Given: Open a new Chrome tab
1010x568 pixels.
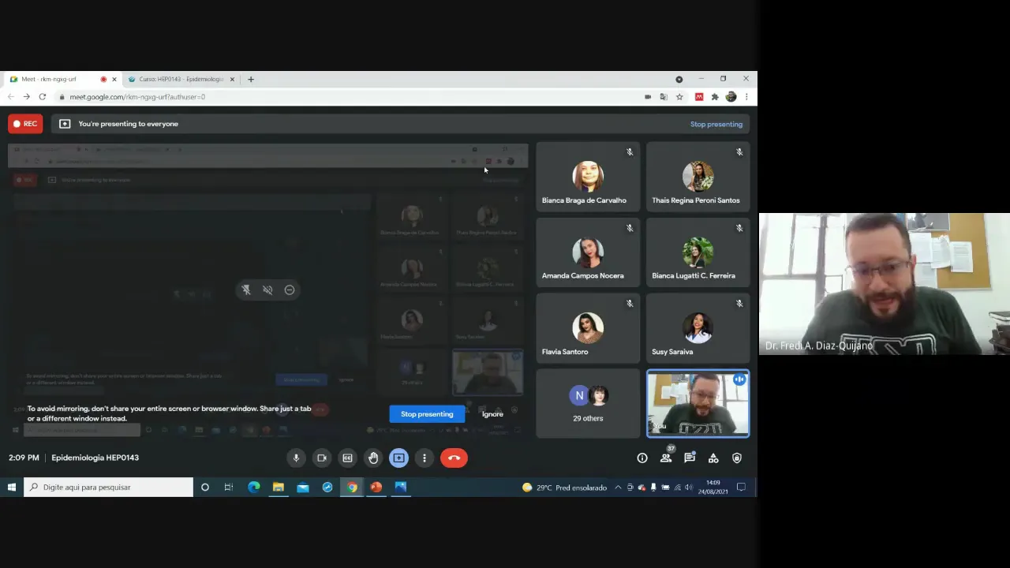Looking at the screenshot, I should click(251, 79).
